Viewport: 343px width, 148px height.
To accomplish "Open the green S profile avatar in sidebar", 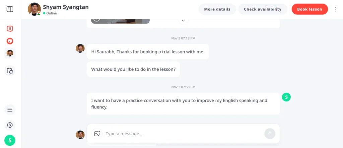I will 10,140.
